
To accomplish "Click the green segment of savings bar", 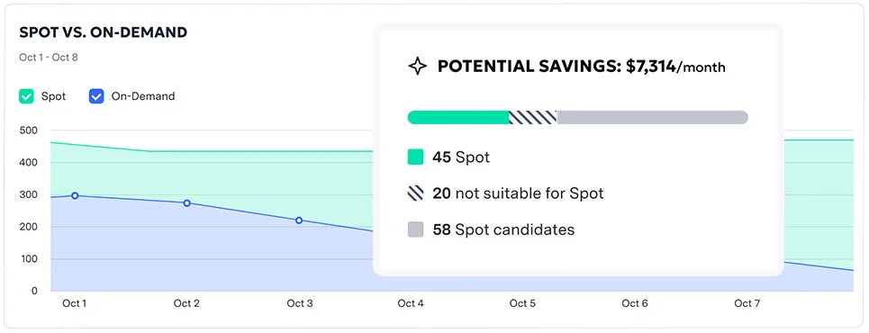I will (x=458, y=118).
